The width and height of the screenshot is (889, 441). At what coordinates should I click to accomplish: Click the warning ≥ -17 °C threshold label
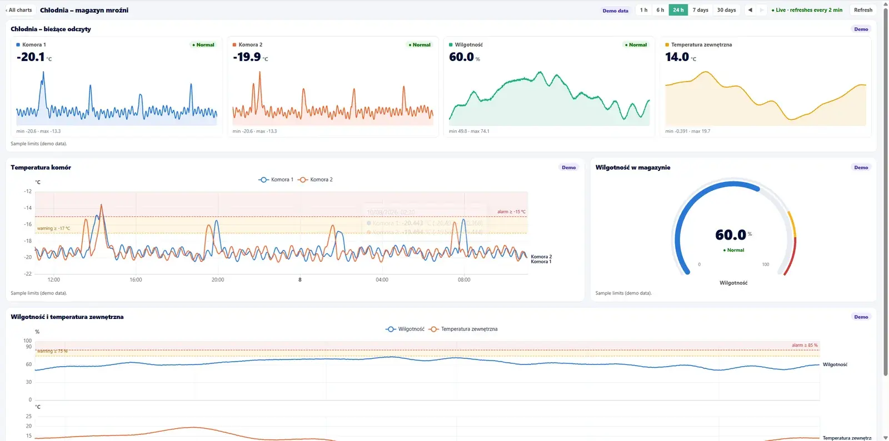pos(53,229)
